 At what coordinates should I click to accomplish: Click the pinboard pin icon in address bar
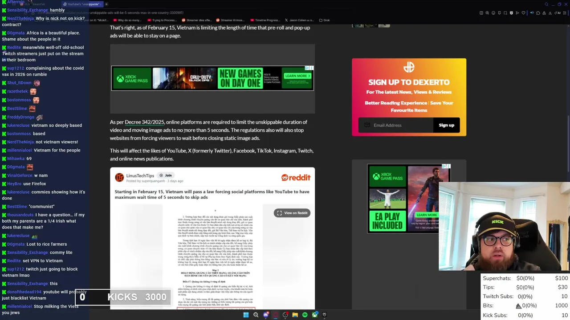click(x=499, y=13)
